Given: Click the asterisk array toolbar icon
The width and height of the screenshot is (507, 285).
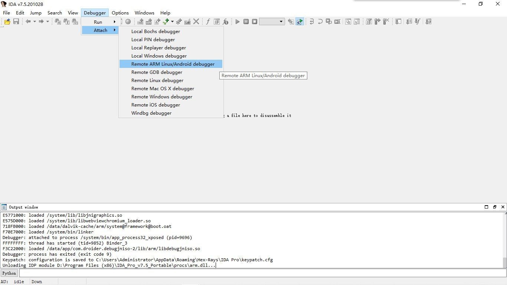Looking at the screenshot, I should pos(179,22).
